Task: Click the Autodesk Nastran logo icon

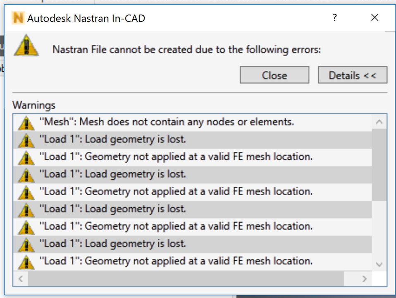Action: pyautogui.click(x=18, y=18)
